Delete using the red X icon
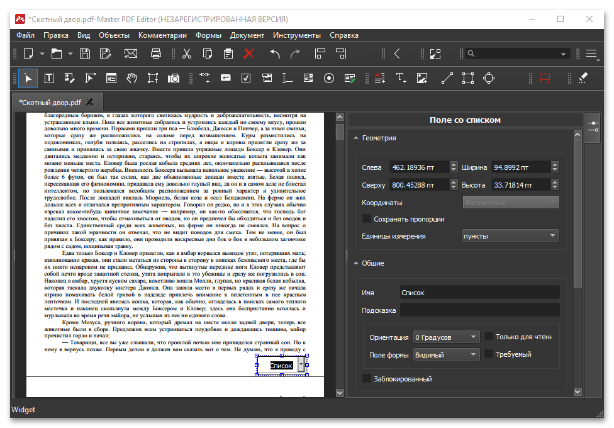Viewport: 614px width, 428px height. tap(248, 53)
